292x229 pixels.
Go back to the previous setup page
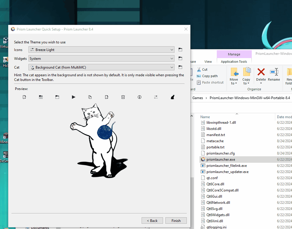(x=152, y=220)
